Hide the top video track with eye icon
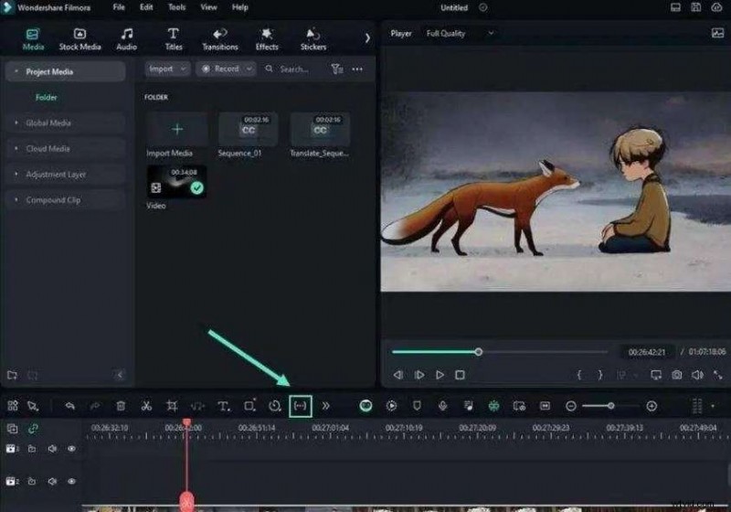 [71, 449]
